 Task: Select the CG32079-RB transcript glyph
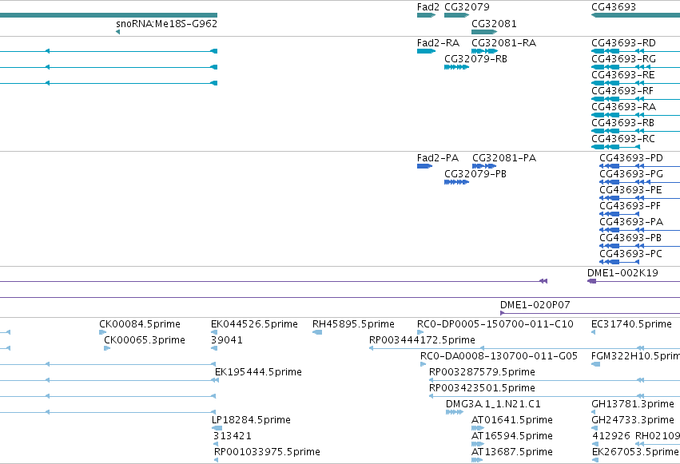coord(456,67)
